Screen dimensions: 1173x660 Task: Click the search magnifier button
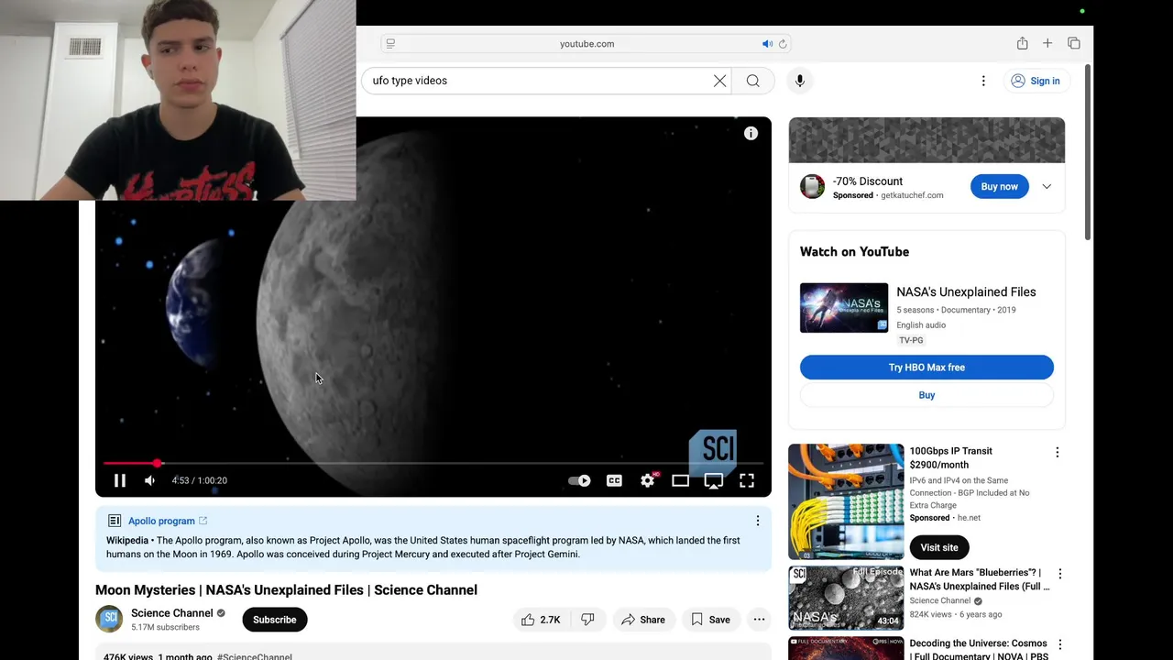pos(753,81)
